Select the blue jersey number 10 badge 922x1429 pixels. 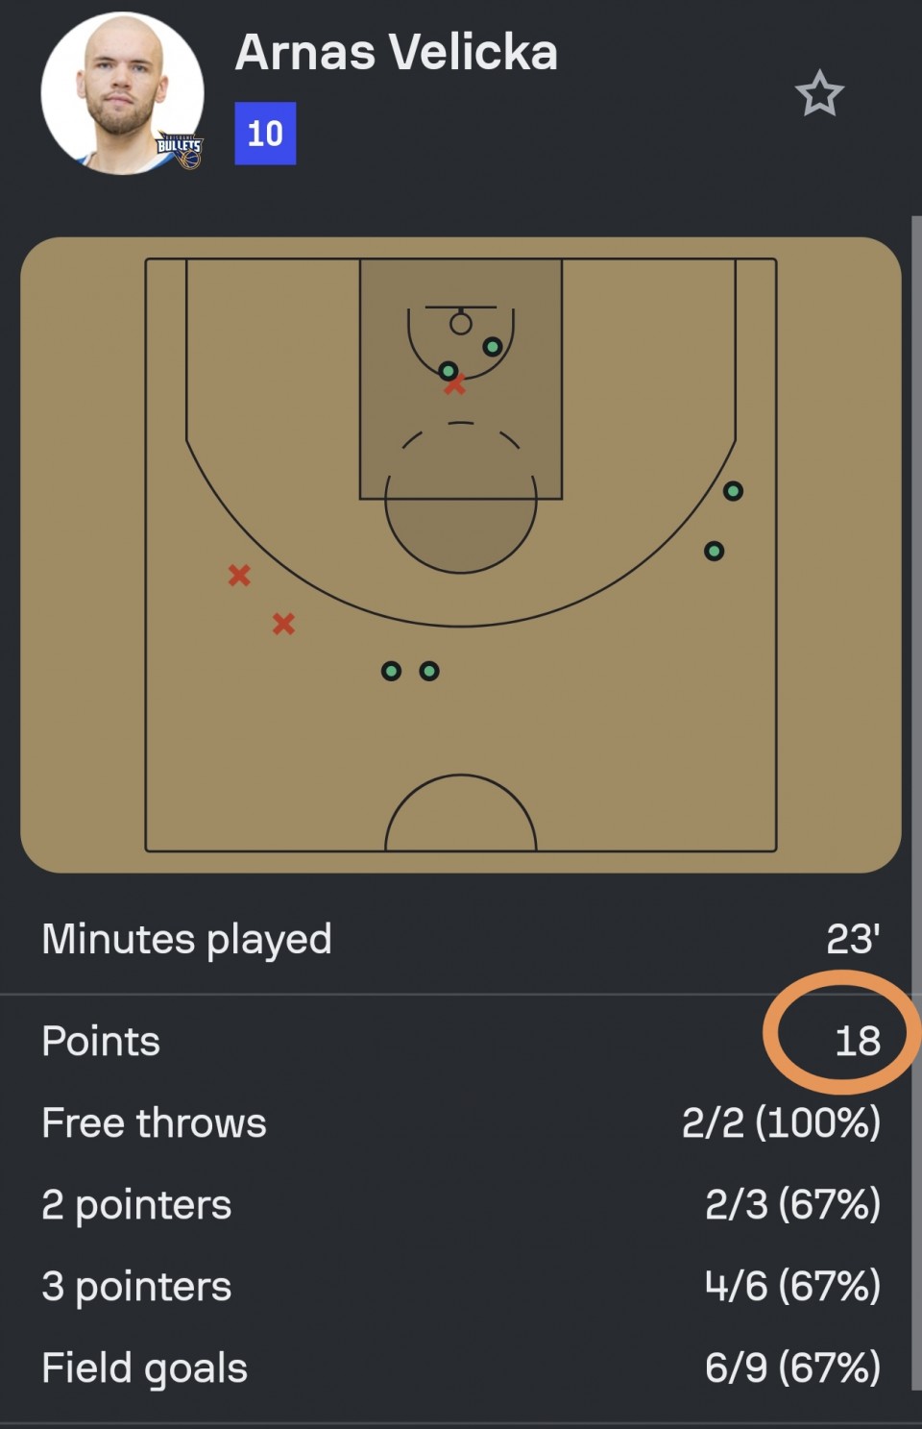click(265, 134)
